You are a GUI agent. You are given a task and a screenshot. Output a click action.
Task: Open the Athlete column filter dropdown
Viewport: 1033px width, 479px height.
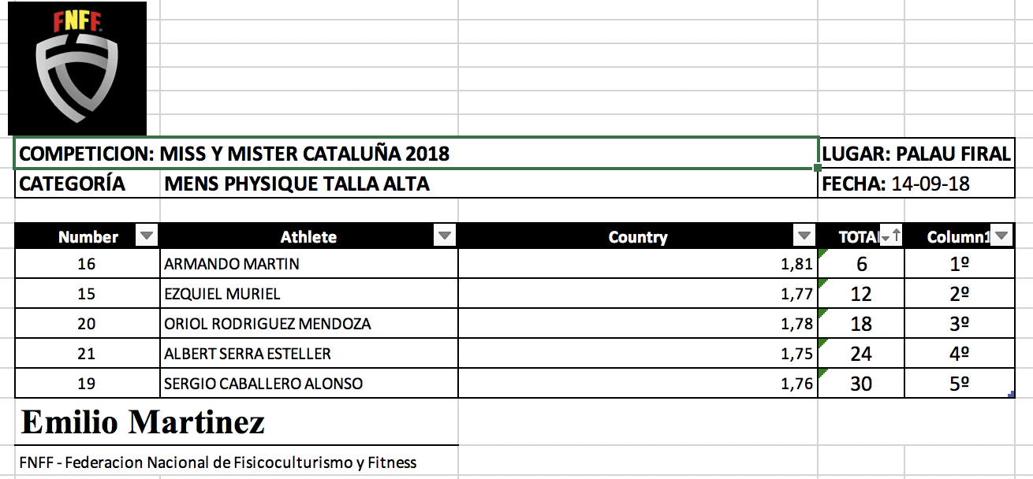[445, 236]
